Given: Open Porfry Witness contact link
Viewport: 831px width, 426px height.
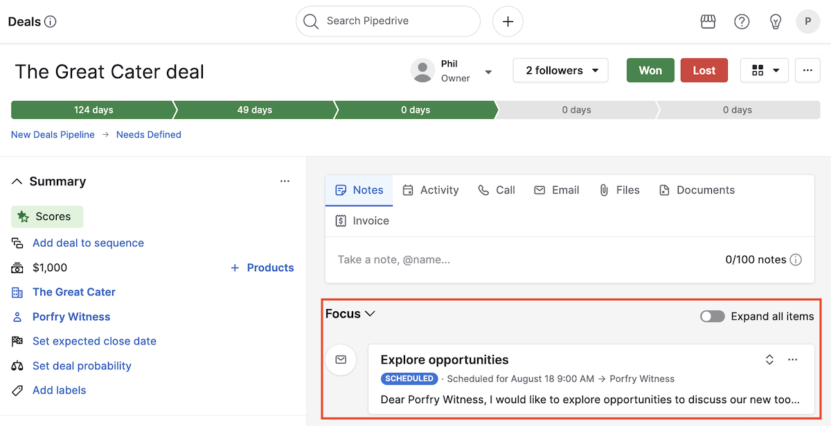Looking at the screenshot, I should tap(71, 317).
